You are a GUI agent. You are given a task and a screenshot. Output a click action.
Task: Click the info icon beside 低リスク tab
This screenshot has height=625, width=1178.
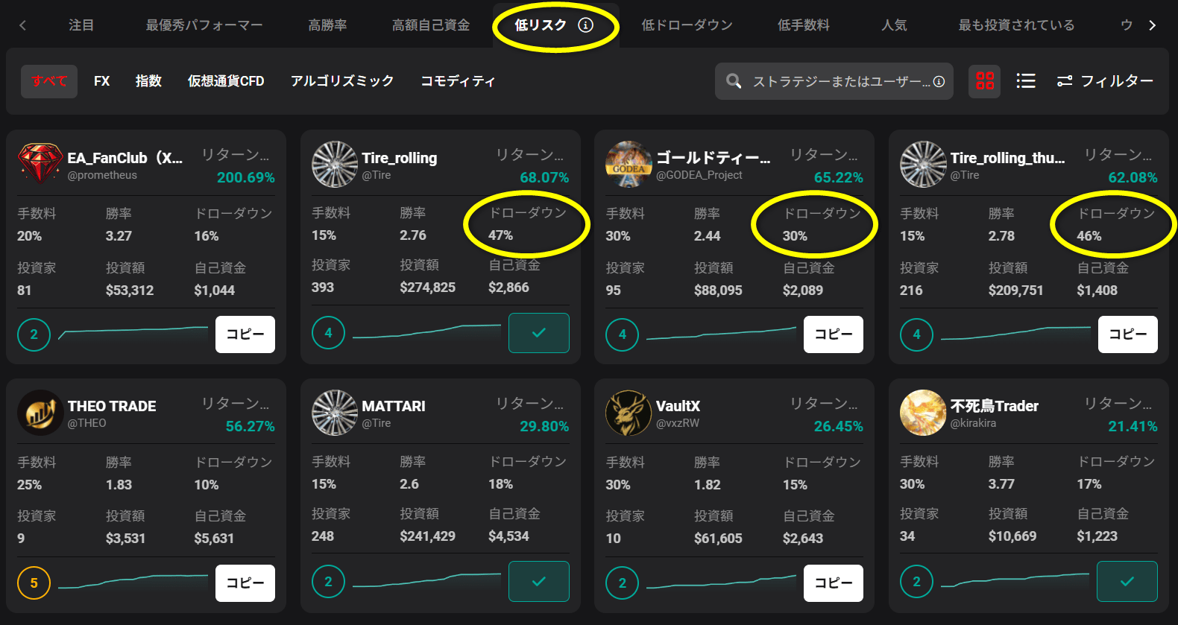coord(586,25)
